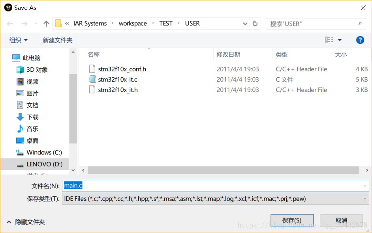Open help with question mark icon
372x233 pixels.
pyautogui.click(x=360, y=40)
